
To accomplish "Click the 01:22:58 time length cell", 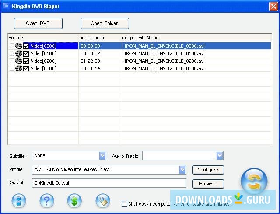I will point(90,61).
